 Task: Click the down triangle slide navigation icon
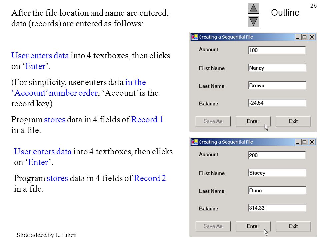253,21
